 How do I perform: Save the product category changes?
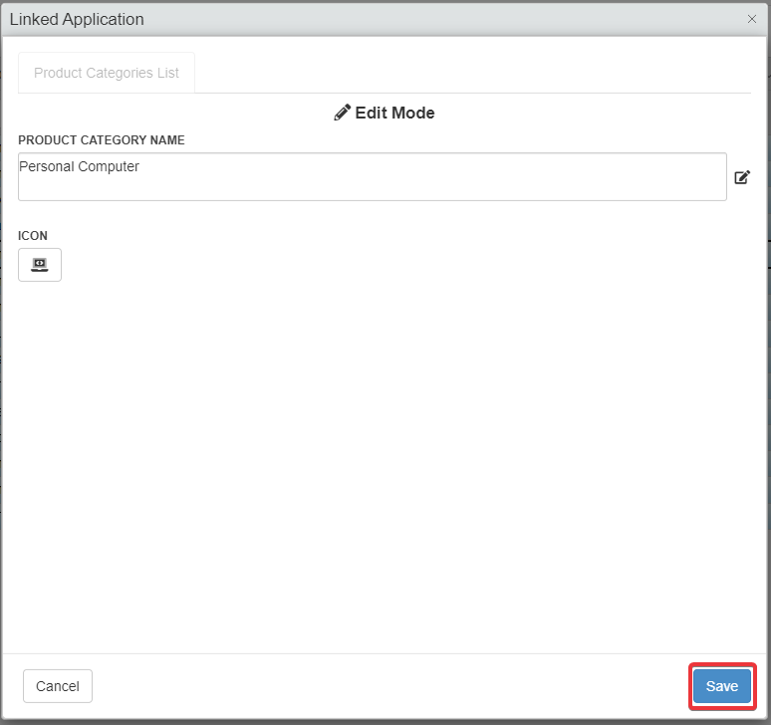coord(722,686)
